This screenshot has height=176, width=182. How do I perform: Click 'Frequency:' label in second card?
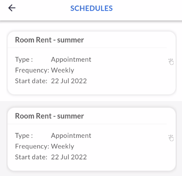pyautogui.click(x=32, y=147)
